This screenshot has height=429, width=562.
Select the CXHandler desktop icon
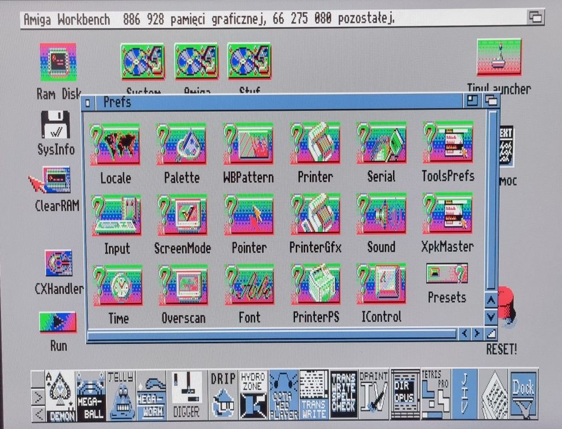(59, 263)
